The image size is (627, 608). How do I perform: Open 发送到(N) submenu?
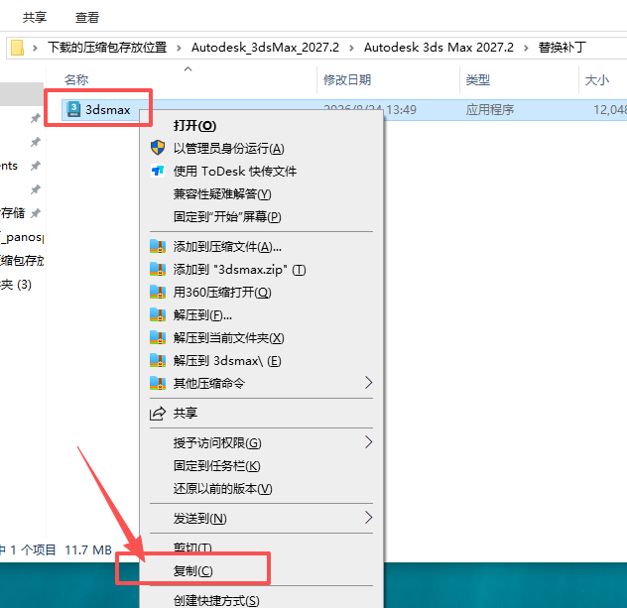pyautogui.click(x=261, y=518)
